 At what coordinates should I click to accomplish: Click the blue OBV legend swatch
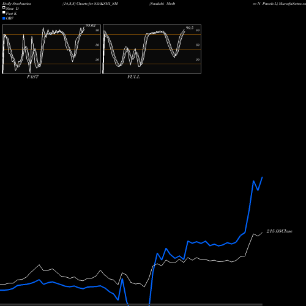(x=4, y=18)
